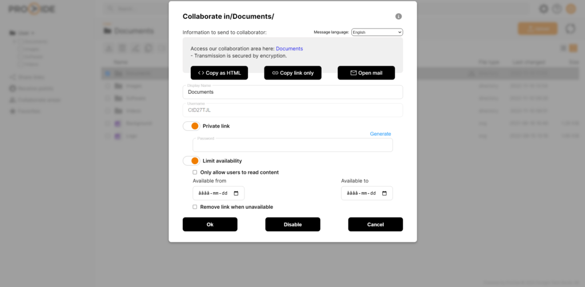This screenshot has width=585, height=287.
Task: Click the Password input field
Action: pyautogui.click(x=292, y=146)
